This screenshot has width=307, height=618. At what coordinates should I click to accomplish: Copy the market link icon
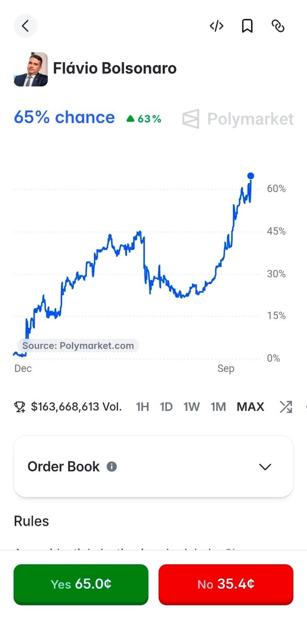278,26
